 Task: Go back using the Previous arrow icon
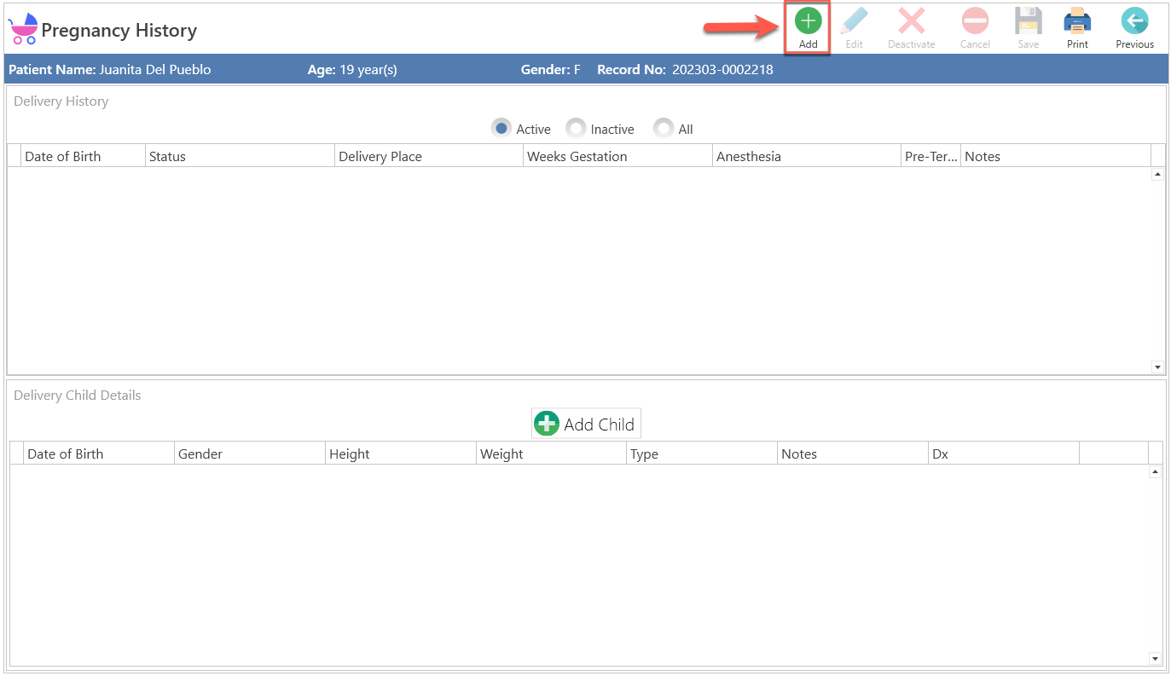[1134, 20]
